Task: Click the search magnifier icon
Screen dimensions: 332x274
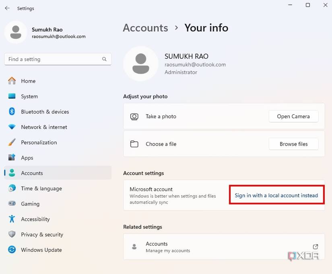Action: [104, 59]
